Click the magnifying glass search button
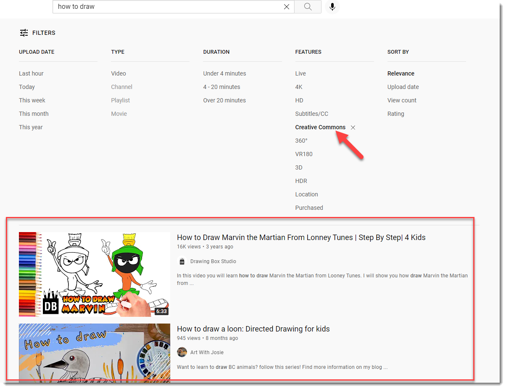 308,7
